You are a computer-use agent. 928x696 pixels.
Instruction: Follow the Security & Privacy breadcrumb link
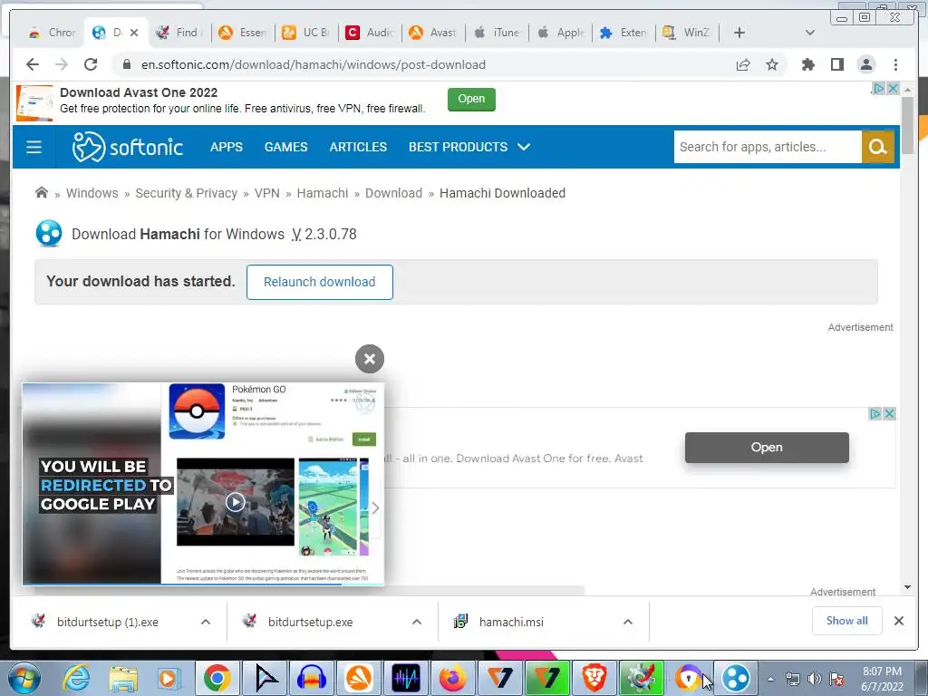click(x=186, y=193)
